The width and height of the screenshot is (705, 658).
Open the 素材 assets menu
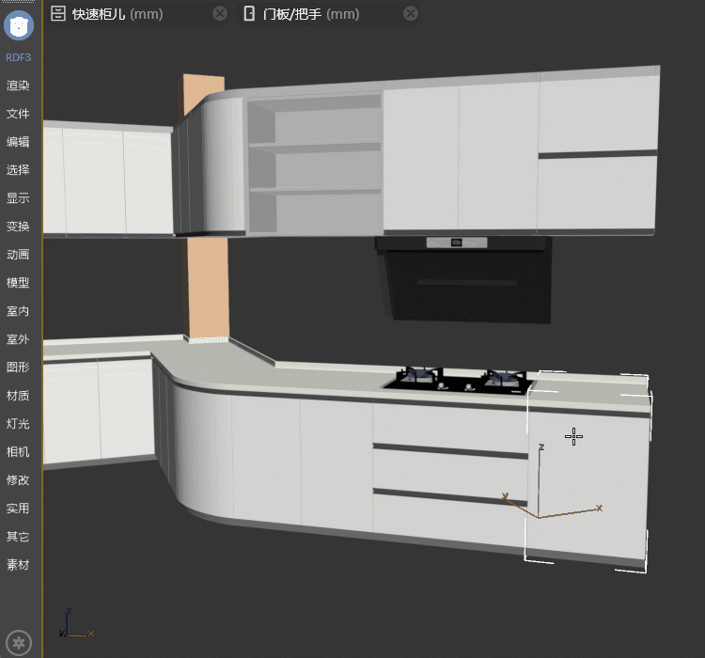(18, 565)
